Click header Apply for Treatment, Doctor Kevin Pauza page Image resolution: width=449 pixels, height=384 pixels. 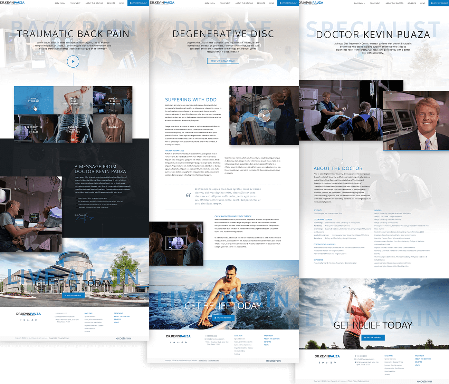tap(439, 3)
